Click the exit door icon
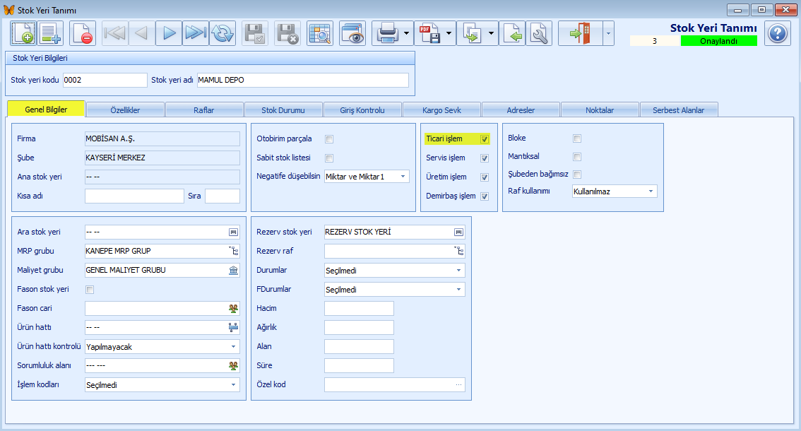 pos(578,33)
